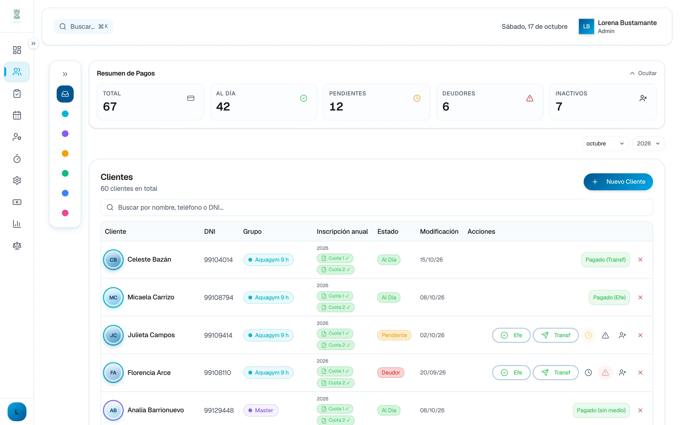The width and height of the screenshot is (680, 425).
Task: Open the octubre month dropdown
Action: tap(605, 144)
